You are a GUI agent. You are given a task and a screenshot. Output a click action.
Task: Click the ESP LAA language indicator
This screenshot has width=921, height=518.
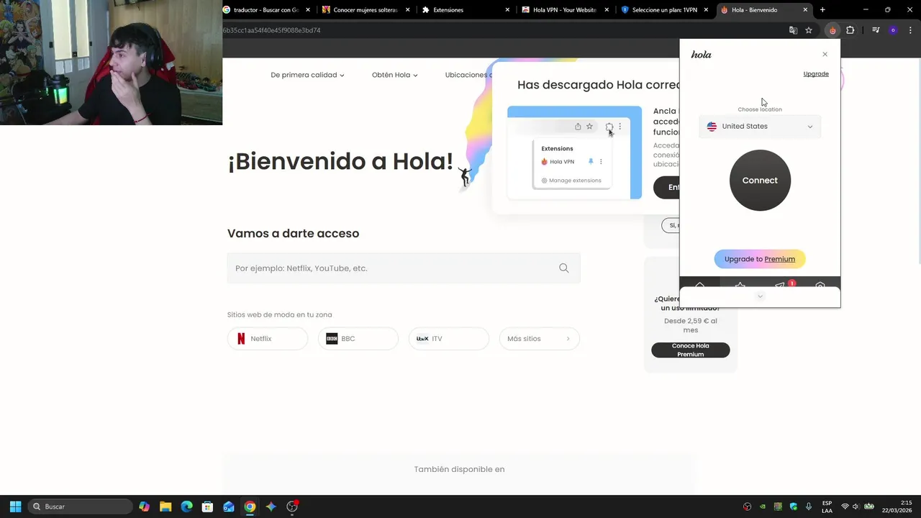827,506
